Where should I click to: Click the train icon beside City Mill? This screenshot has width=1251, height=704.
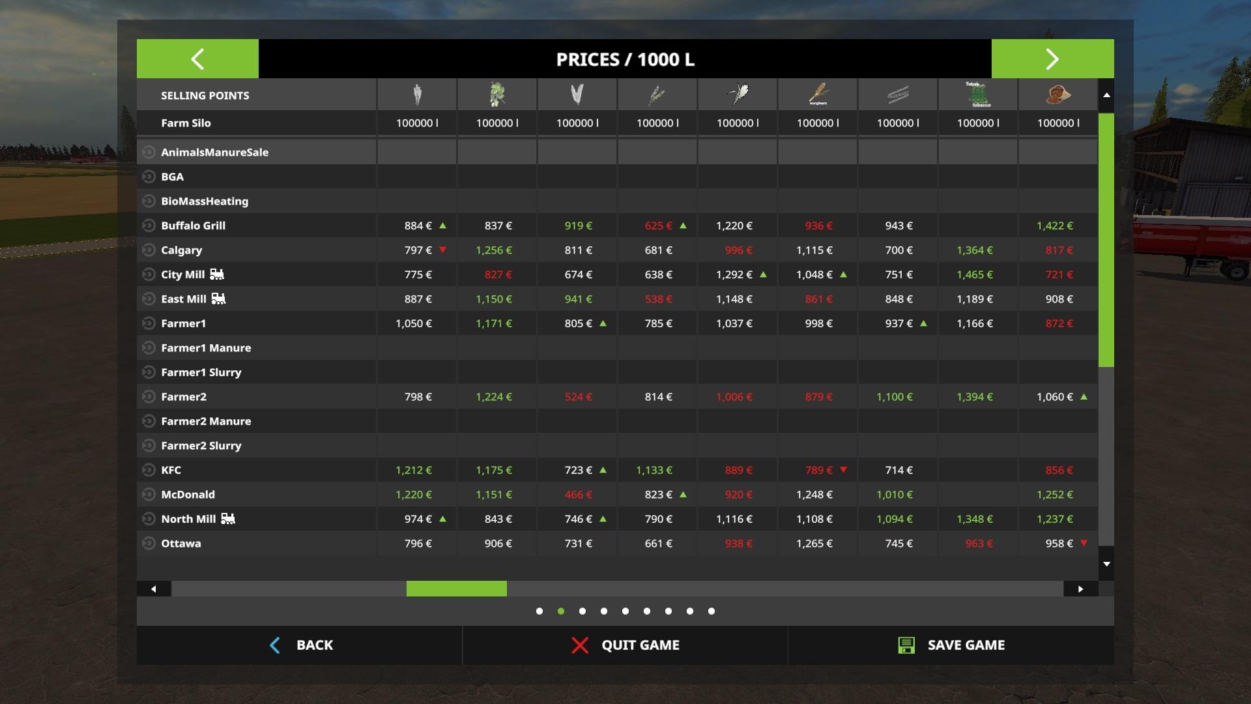point(217,274)
